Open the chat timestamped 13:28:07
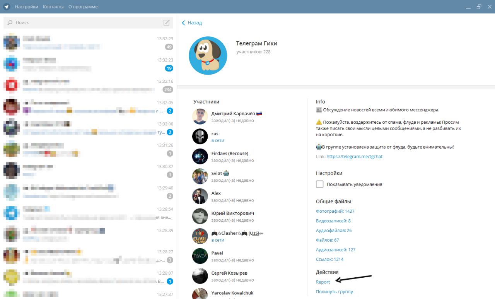The height and width of the screenshot is (299, 495). pos(88,277)
